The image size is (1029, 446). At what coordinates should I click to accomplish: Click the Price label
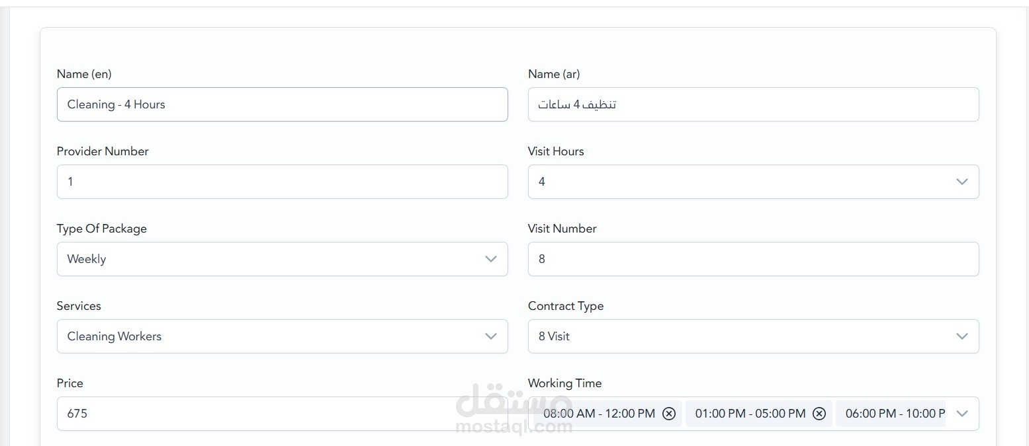pyautogui.click(x=70, y=383)
